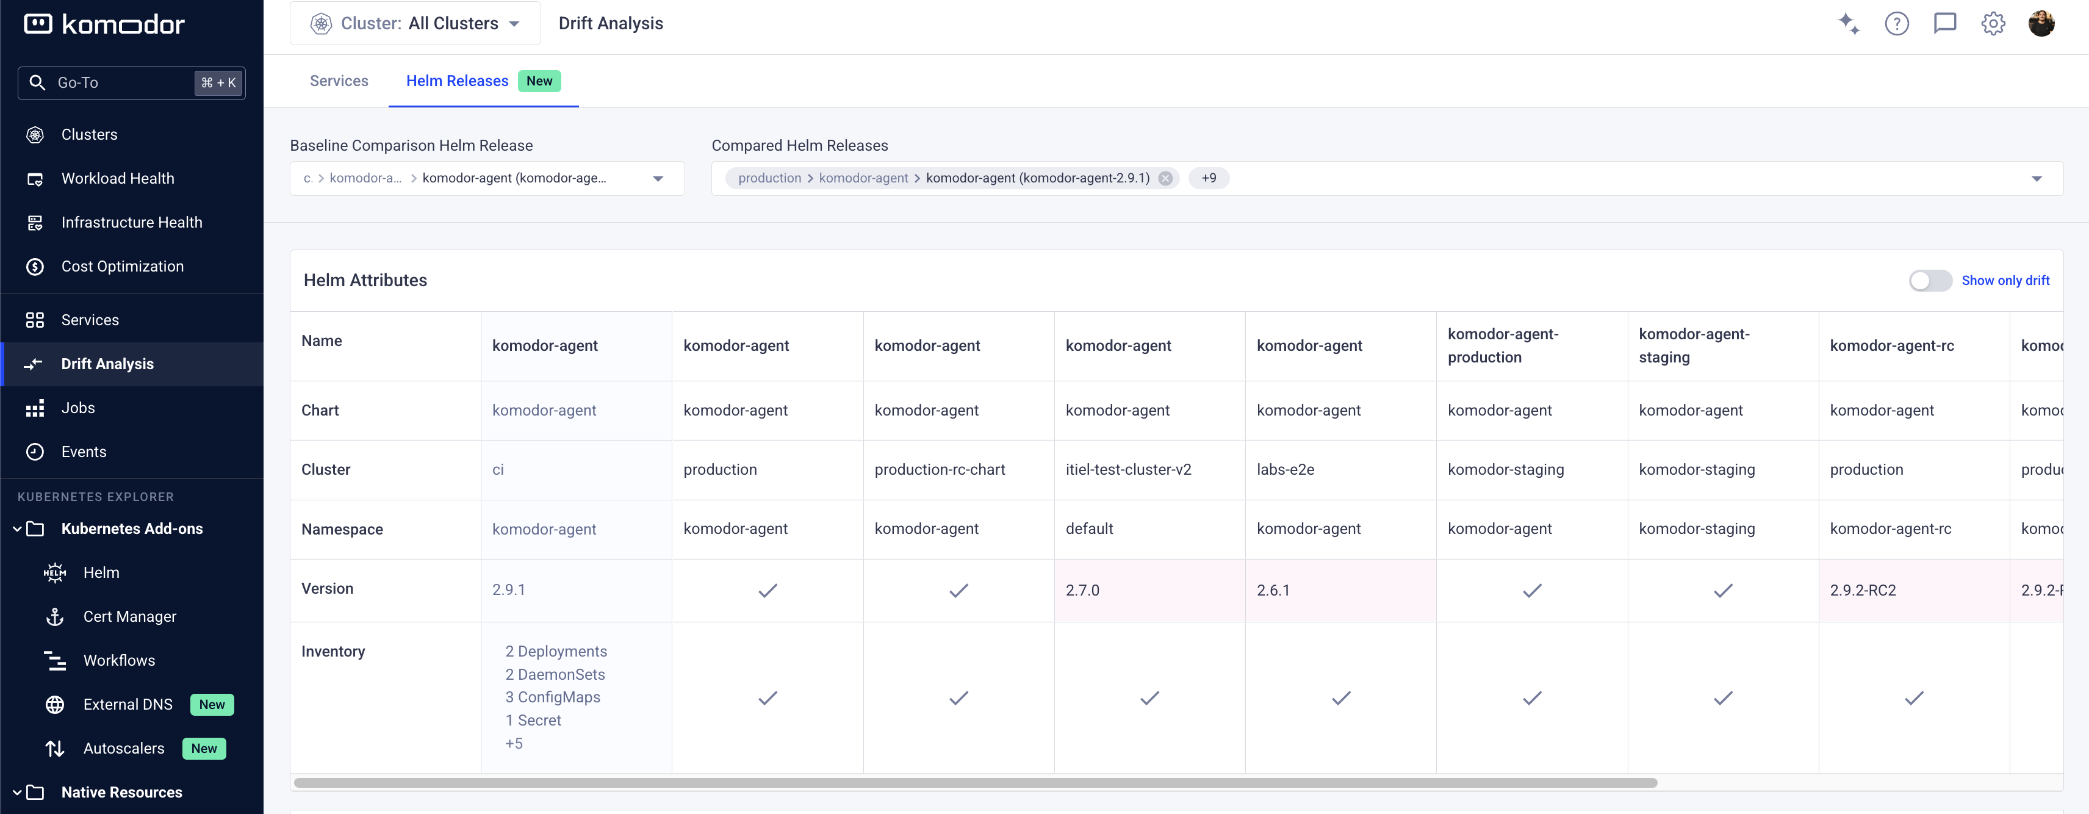Open Workload Health icon in sidebar

(35, 179)
